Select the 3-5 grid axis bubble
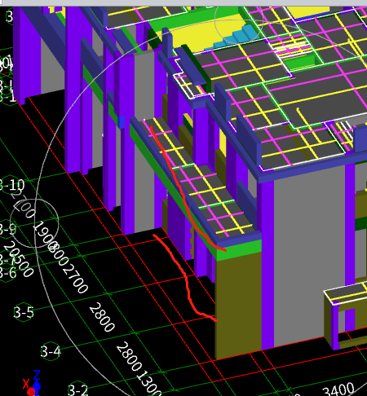The width and height of the screenshot is (367, 396). (x=24, y=312)
